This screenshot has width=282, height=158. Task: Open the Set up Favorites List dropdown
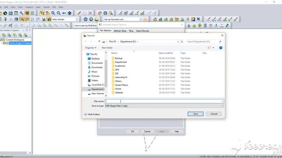141,19
